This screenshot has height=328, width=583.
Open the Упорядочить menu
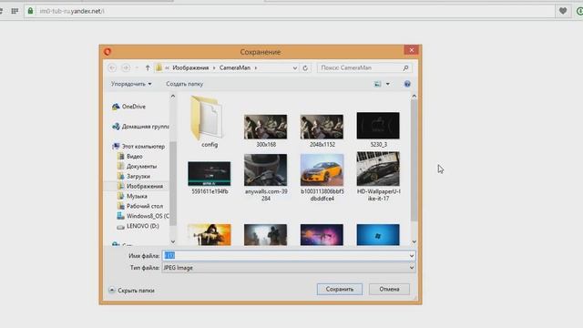131,84
